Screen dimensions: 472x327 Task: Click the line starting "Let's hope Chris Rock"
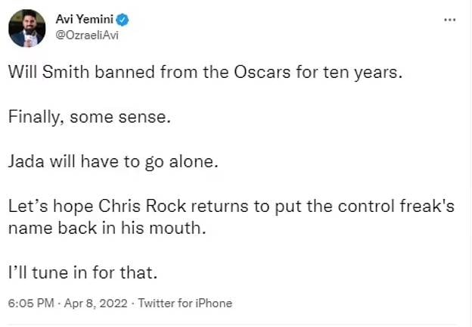point(231,205)
